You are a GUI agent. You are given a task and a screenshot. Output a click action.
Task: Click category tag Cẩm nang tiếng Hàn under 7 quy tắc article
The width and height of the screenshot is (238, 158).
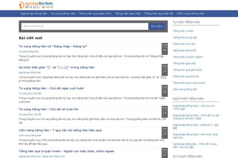pos(30,135)
